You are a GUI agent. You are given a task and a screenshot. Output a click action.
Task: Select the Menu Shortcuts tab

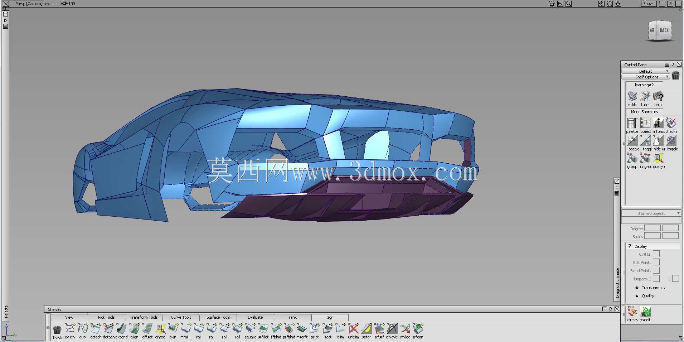[644, 112]
